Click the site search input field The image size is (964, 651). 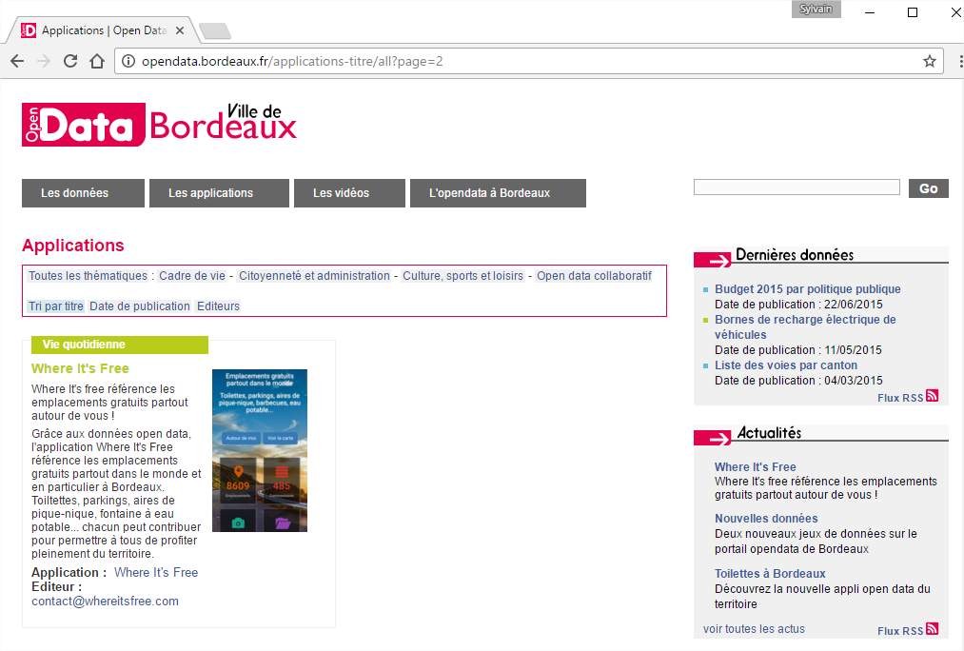click(x=797, y=187)
